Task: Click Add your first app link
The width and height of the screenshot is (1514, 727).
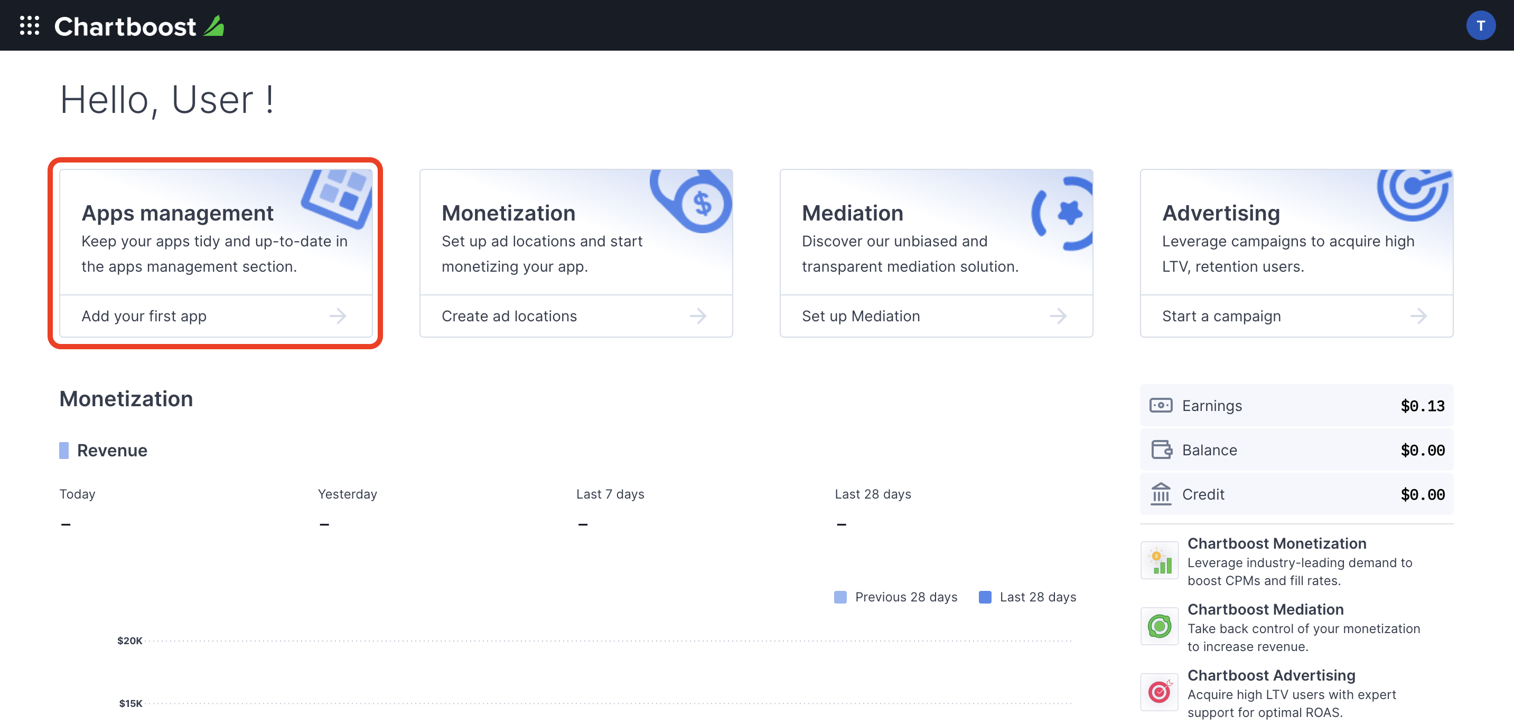Action: click(143, 315)
